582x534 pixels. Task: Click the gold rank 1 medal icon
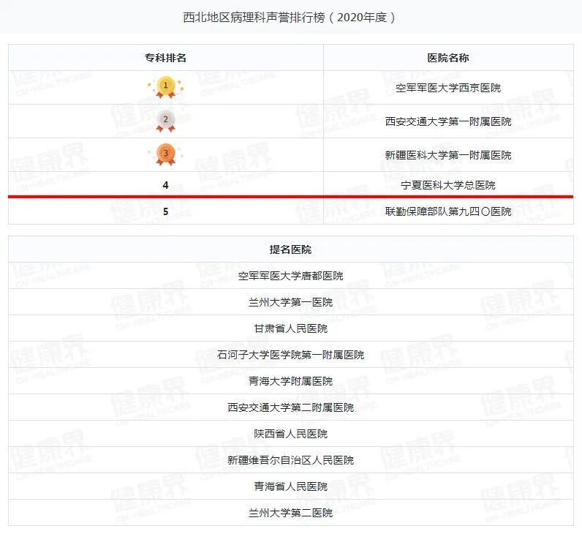165,87
